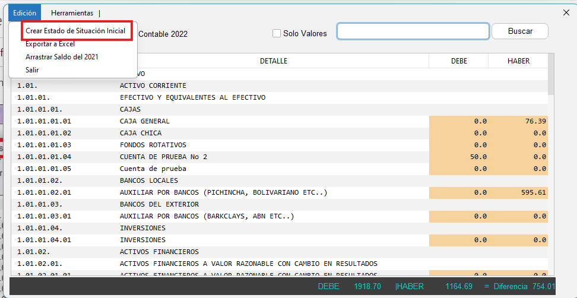Click the DEBE column header
577x298 pixels.
(x=459, y=61)
